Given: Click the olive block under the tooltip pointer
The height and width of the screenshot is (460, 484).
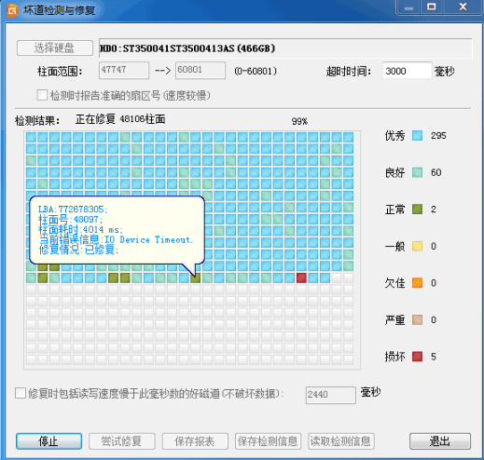Looking at the screenshot, I should (196, 277).
